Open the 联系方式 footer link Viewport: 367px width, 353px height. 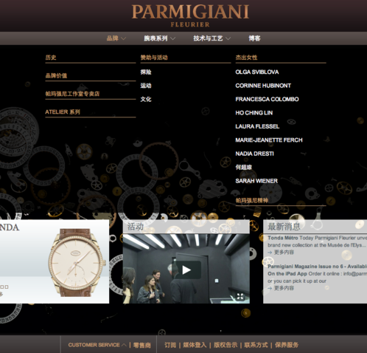(x=256, y=345)
